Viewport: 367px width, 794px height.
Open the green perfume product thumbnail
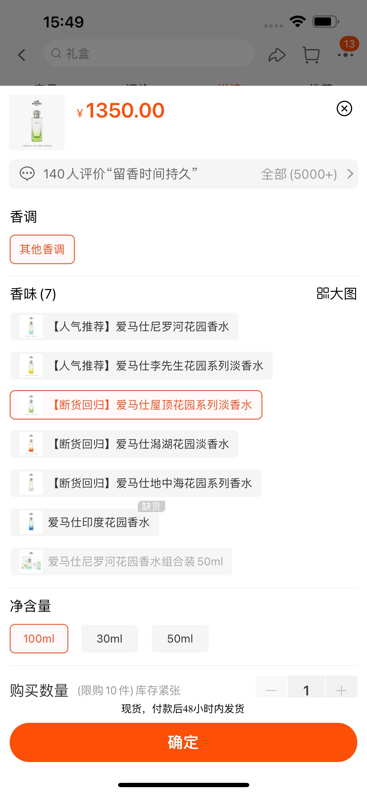(x=37, y=122)
